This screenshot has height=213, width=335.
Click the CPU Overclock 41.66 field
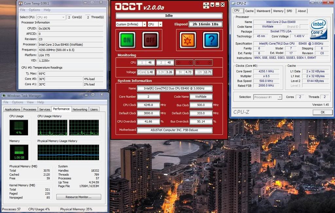pos(149,122)
